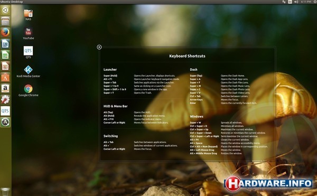This screenshot has width=317, height=196.
Task: Click the Super (Tap) shortcut text
Action: [x=196, y=76]
